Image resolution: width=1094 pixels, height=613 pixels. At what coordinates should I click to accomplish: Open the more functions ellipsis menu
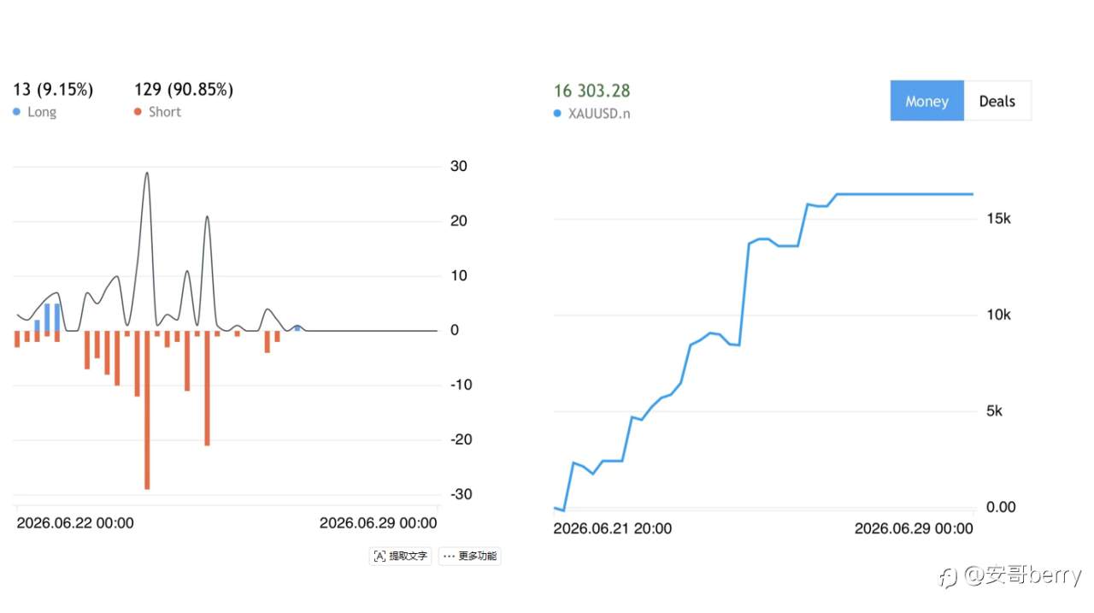point(449,556)
